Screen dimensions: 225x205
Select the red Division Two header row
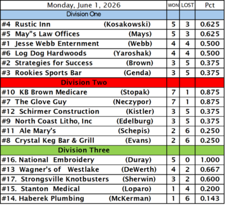pos(112,82)
